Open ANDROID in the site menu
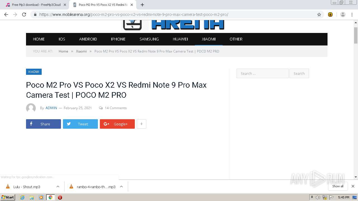Screen dimensions: 358x201 coord(88,39)
